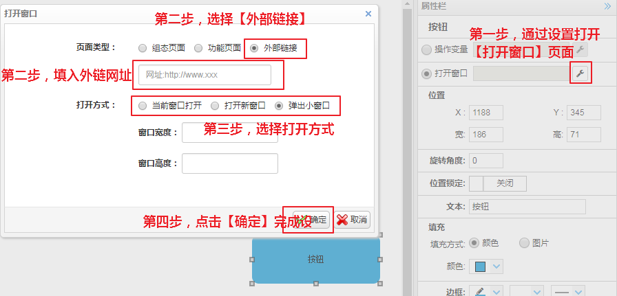The width and height of the screenshot is (617, 296).
Task: Click the 确定 button in dialog
Action: pos(311,220)
